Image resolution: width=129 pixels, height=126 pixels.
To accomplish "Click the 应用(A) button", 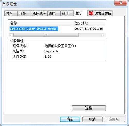I will coord(115,119).
